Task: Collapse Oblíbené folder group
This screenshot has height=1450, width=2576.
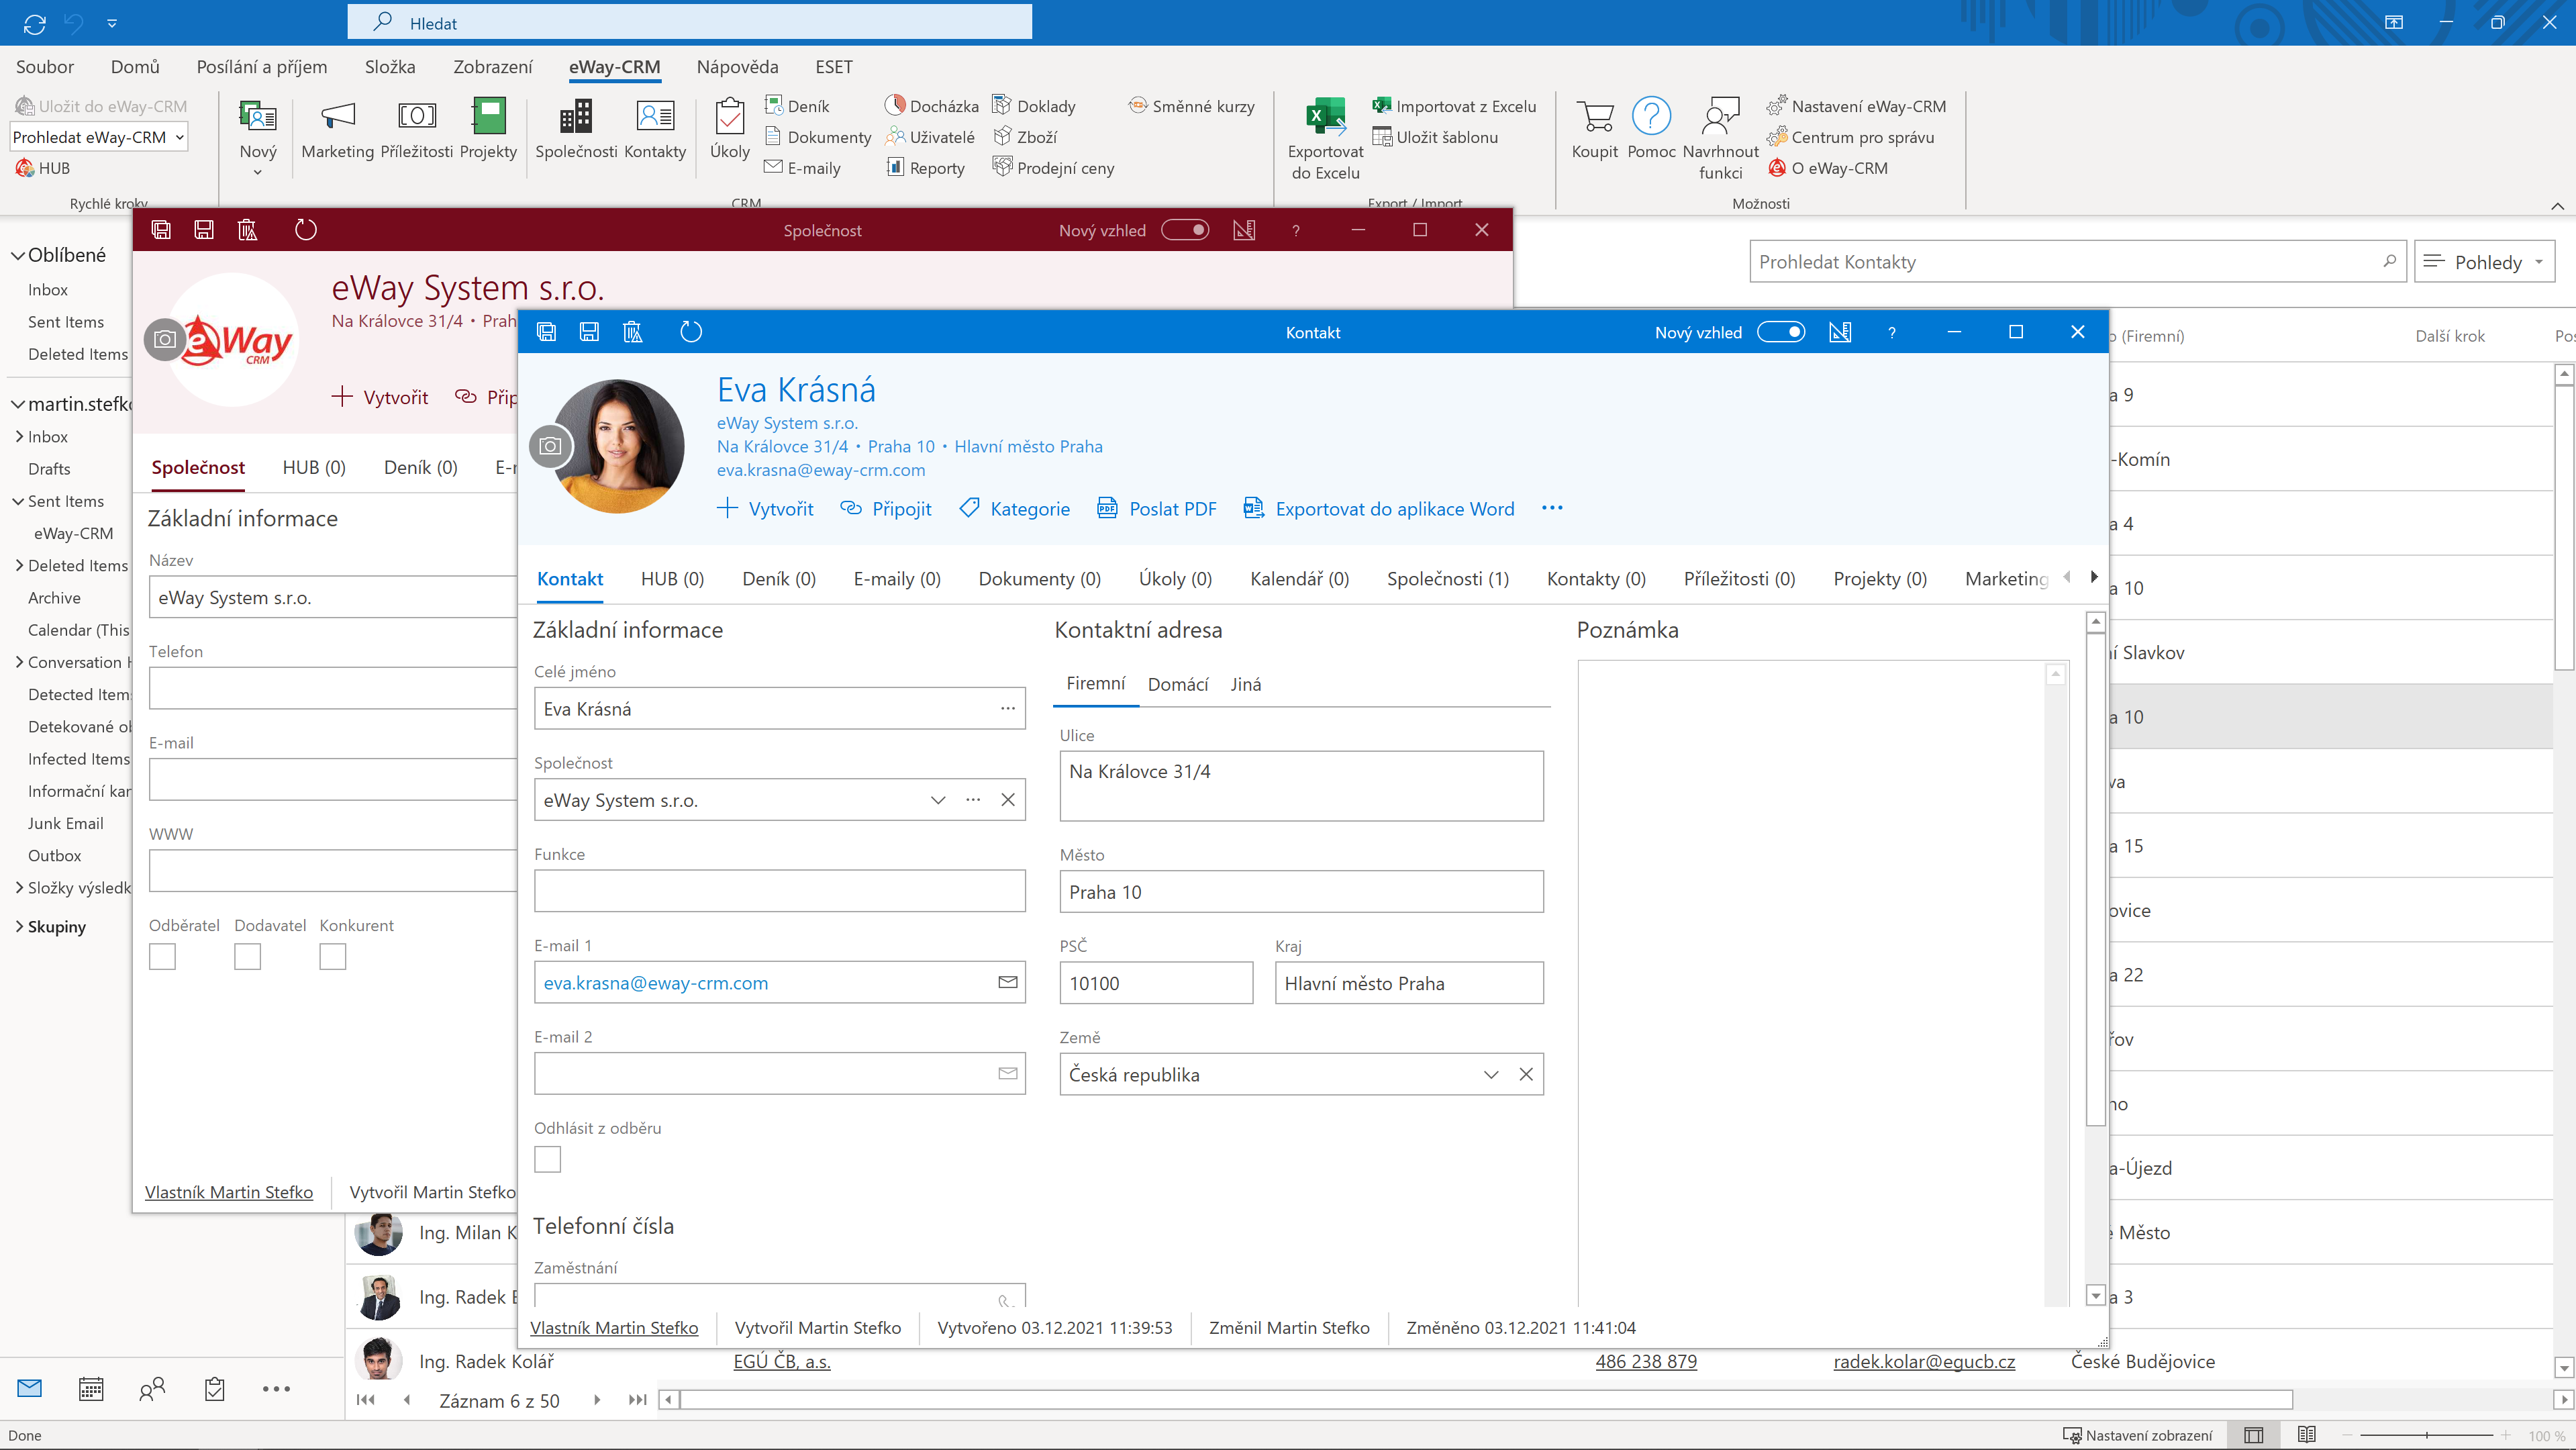Action: click(x=17, y=255)
